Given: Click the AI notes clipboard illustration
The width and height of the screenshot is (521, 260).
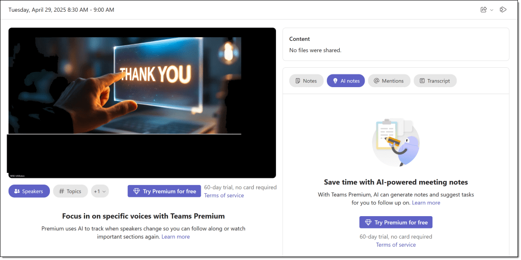Looking at the screenshot, I should click(x=396, y=142).
